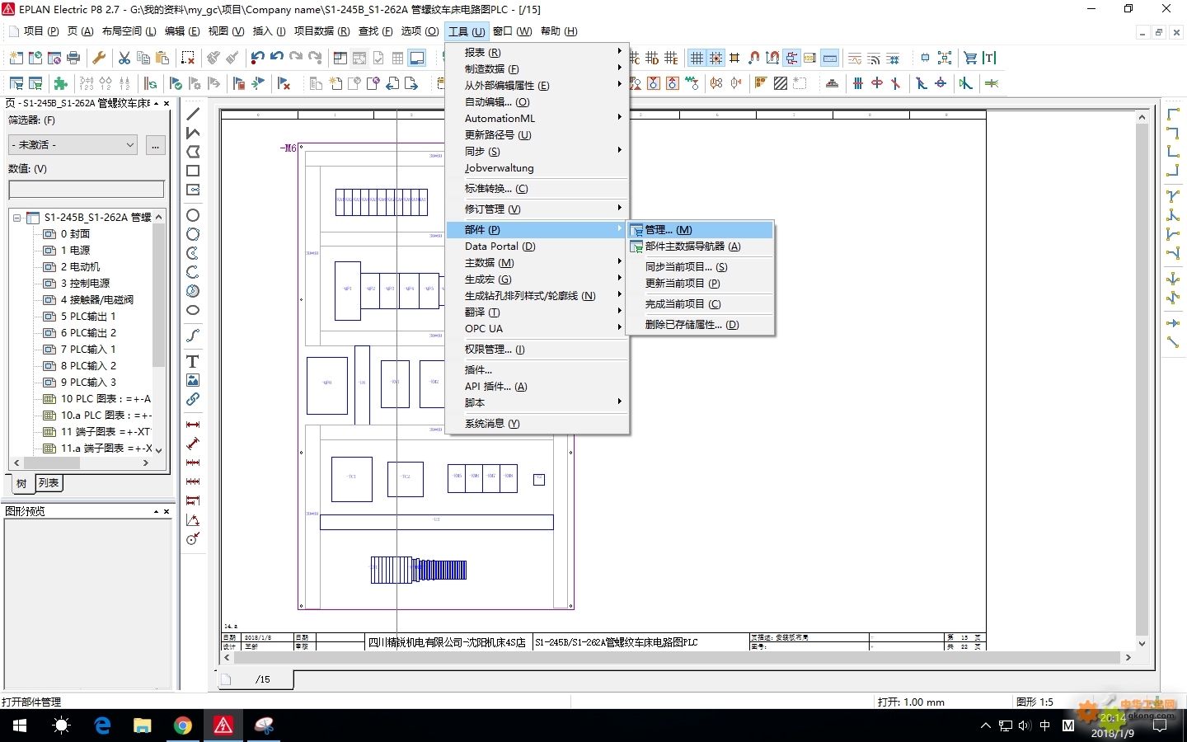Toggle the design mode connection button
The image size is (1187, 742).
(791, 58)
